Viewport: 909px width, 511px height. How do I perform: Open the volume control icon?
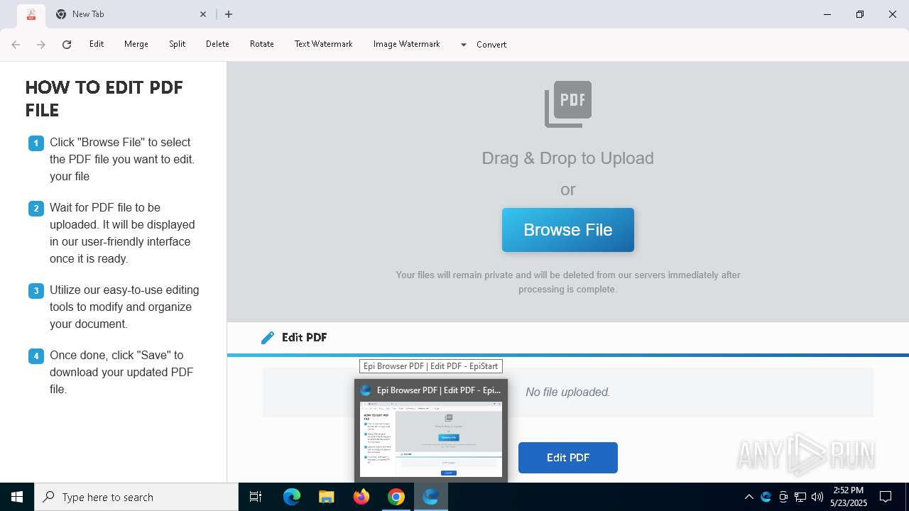click(817, 497)
